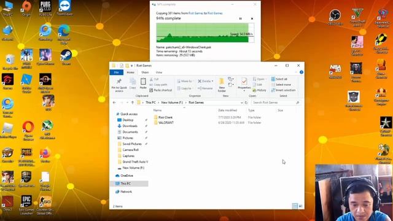This screenshot has width=393, height=221.
Task: Refresh the Riot Games folder view
Action: pos(246,103)
